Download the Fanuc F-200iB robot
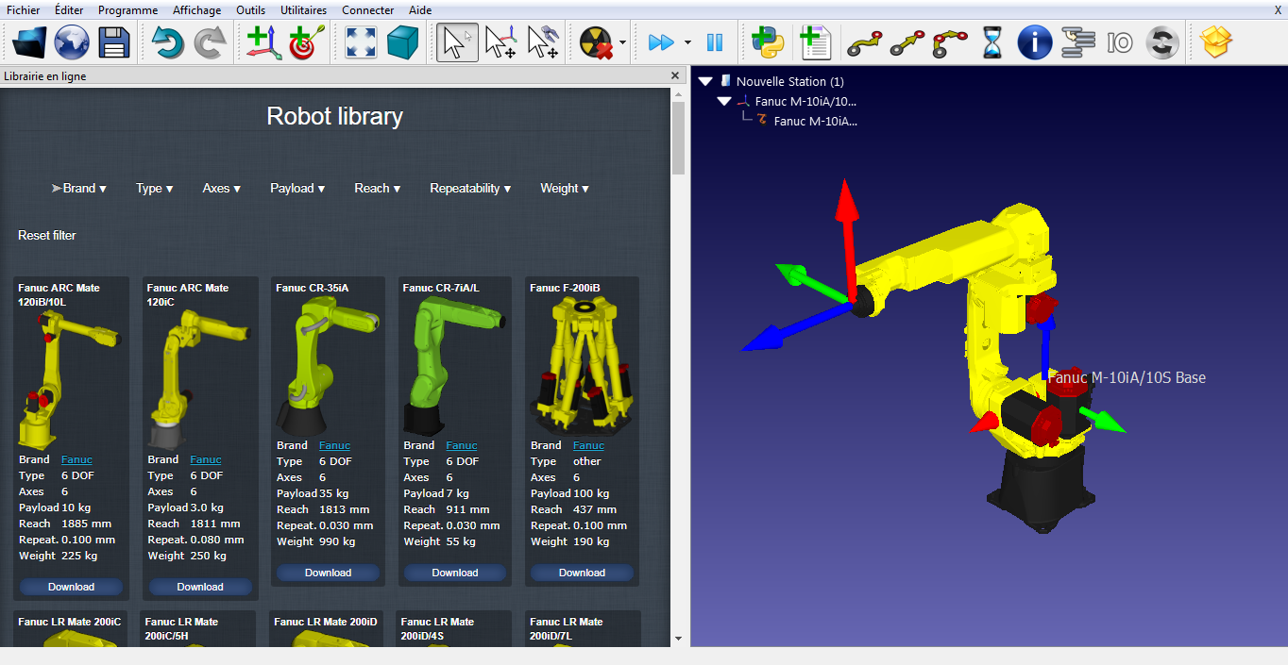The image size is (1288, 665). coord(582,573)
